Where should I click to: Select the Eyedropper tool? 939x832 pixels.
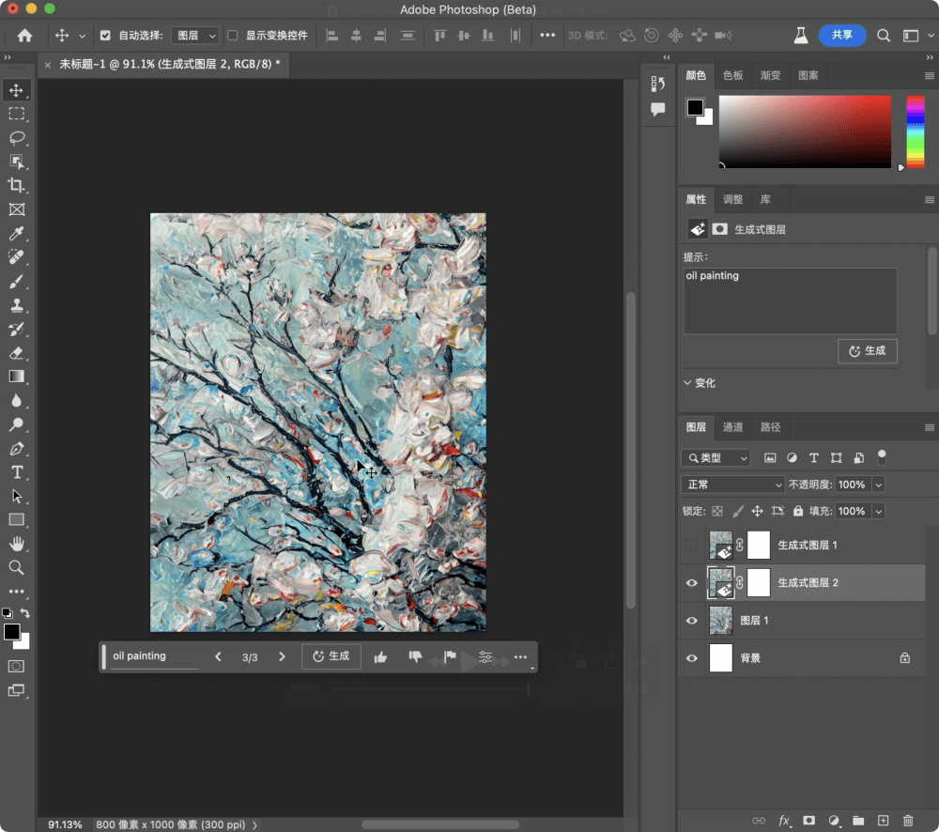click(x=17, y=233)
